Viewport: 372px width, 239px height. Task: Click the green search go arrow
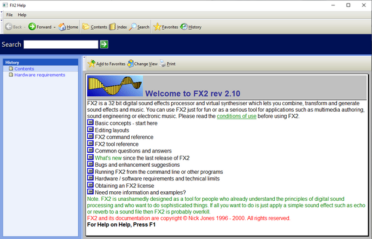click(x=104, y=44)
